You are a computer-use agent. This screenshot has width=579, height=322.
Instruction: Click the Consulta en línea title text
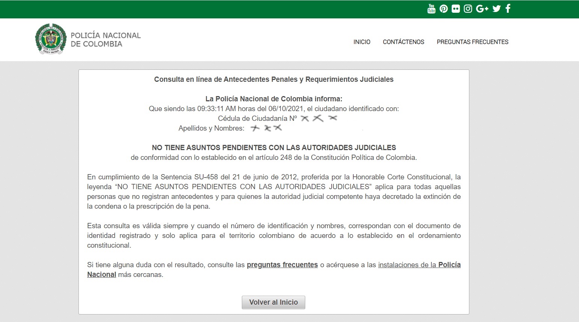273,79
